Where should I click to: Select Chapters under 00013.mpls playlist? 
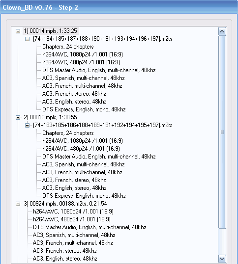tap(68, 133)
